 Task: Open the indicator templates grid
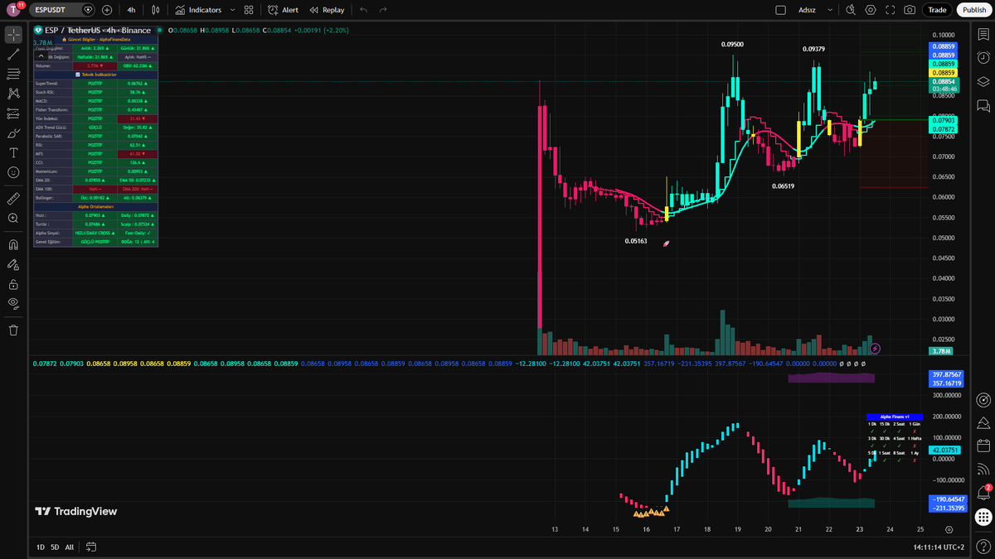pyautogui.click(x=249, y=10)
